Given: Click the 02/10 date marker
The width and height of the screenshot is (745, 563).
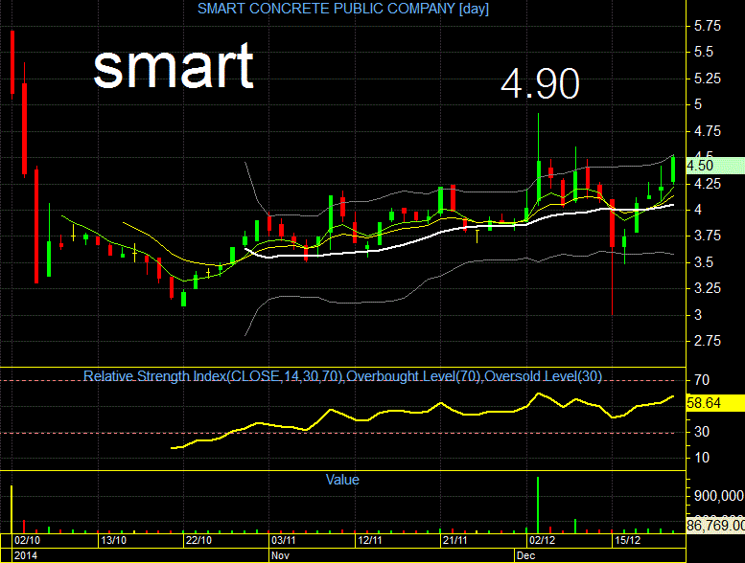Looking at the screenshot, I should coord(27,540).
